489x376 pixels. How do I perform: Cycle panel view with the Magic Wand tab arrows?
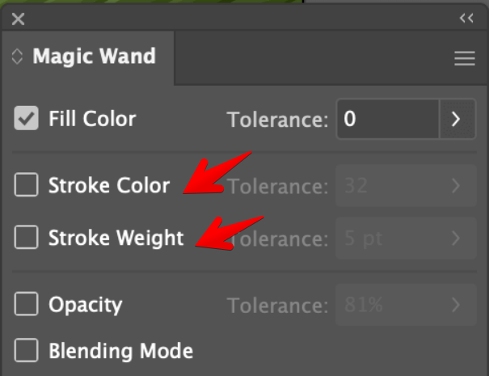pos(18,57)
